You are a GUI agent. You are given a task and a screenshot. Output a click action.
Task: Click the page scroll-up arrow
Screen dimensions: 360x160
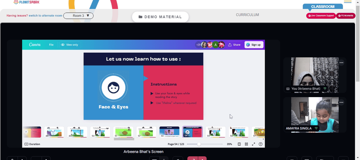(x=358, y=2)
